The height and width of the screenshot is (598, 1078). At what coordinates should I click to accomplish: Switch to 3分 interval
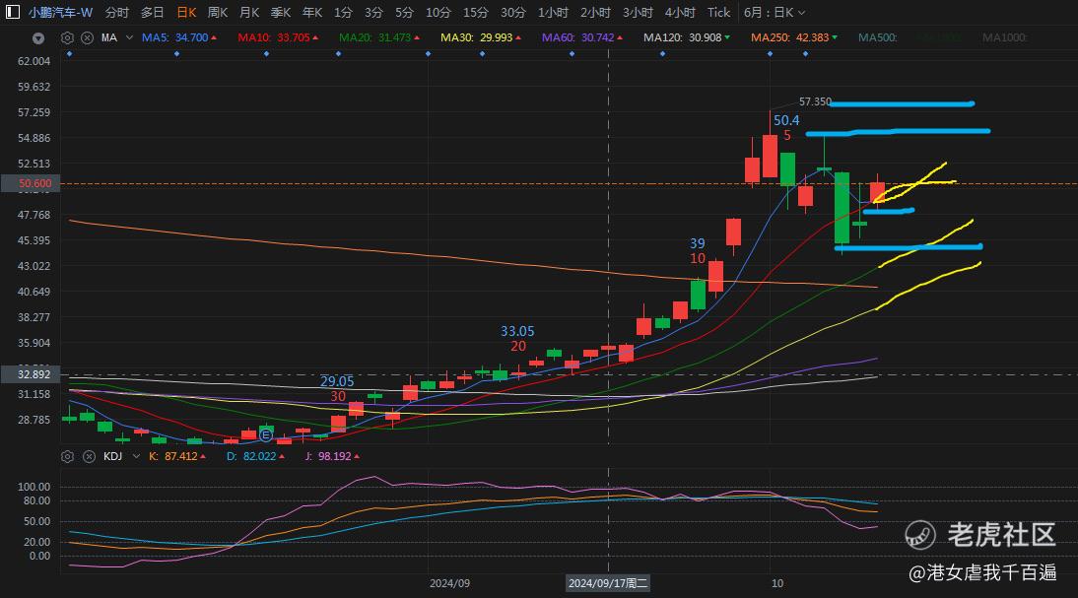tap(373, 13)
